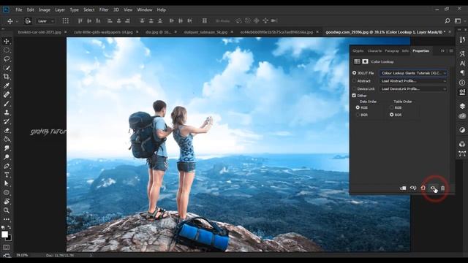468x263 pixels.
Task: Select the Paint Bucket tool
Action: [7, 140]
